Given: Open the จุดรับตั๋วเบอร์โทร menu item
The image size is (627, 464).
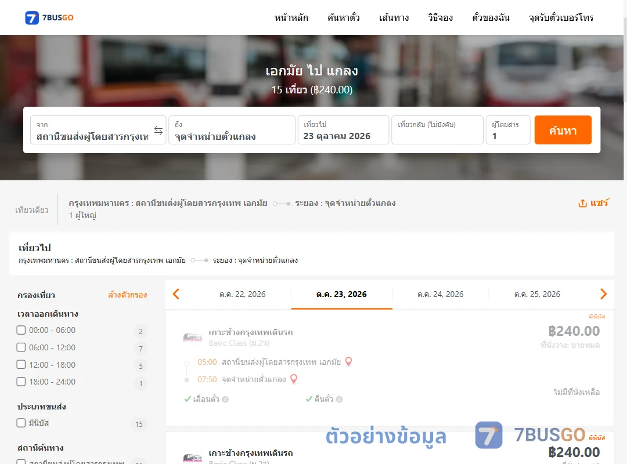Looking at the screenshot, I should [561, 17].
